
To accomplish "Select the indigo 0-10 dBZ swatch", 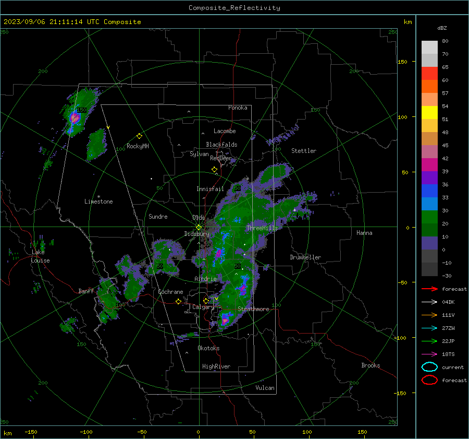I will point(429,243).
